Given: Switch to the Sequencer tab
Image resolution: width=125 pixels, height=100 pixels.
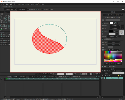Looking at the screenshot, I should [x=15, y=77].
